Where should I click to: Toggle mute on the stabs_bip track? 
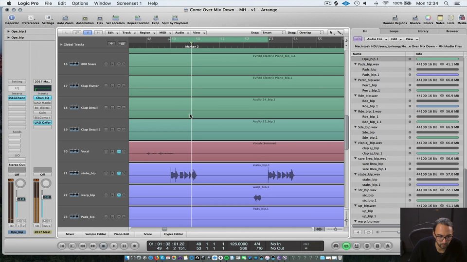pos(119,173)
